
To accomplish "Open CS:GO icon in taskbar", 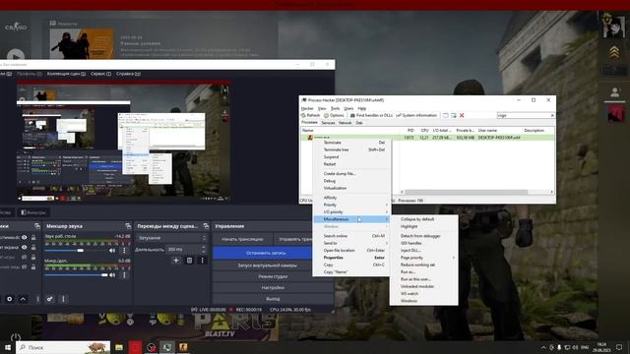I will tap(183, 347).
